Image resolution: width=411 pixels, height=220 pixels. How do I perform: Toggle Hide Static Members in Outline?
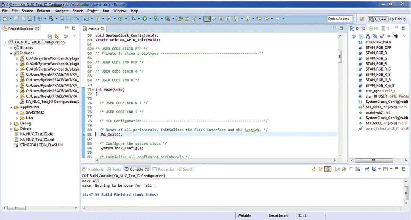[x=382, y=36]
